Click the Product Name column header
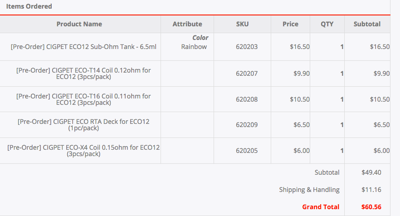400x216 pixels. (79, 24)
